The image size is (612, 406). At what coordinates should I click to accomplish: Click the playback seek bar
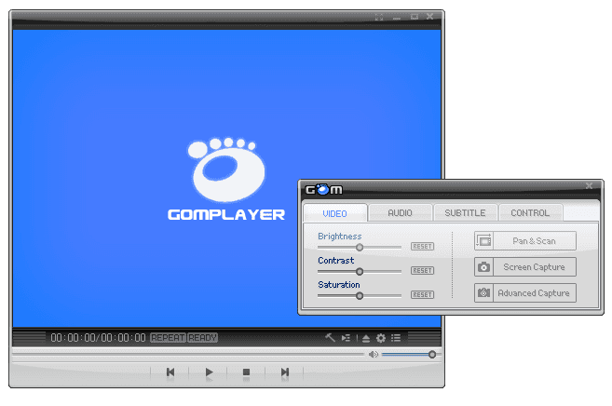click(x=188, y=354)
